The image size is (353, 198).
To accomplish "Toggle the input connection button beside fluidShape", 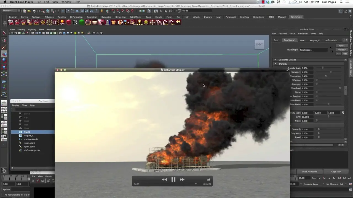I will pyautogui.click(x=331, y=48).
